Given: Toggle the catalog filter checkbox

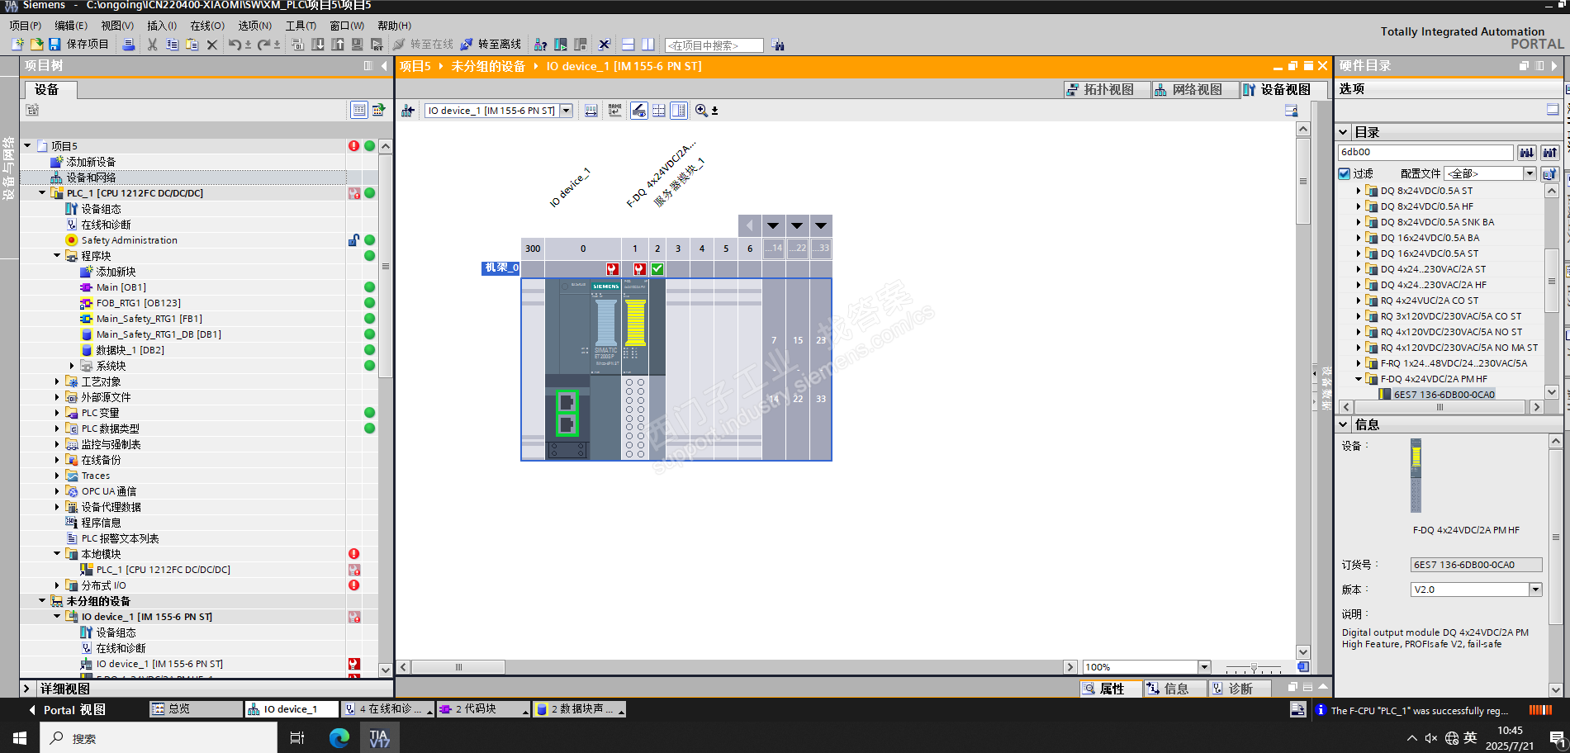Looking at the screenshot, I should pyautogui.click(x=1344, y=173).
